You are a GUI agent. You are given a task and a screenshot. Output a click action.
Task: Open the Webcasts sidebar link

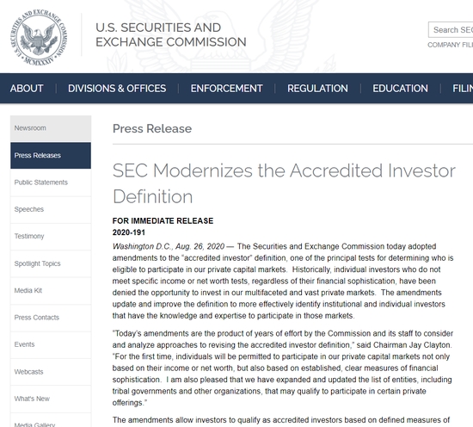(x=51, y=372)
